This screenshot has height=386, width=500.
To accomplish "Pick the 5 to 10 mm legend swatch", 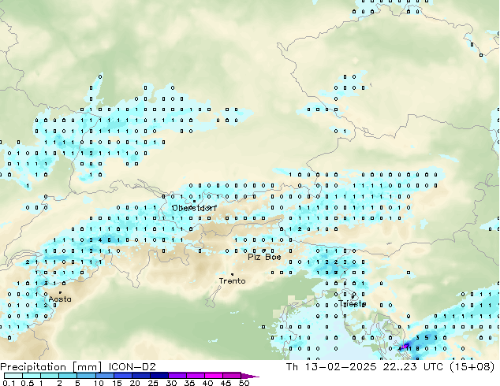I will click(86, 376).
